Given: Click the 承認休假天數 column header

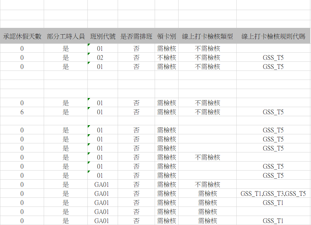Looking at the screenshot, I should tap(22, 36).
